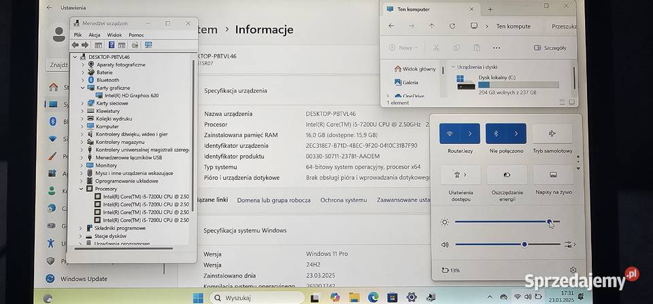This screenshot has height=304, width=653.
Task: Add a new tab in File Explorer
Action: point(490,9)
